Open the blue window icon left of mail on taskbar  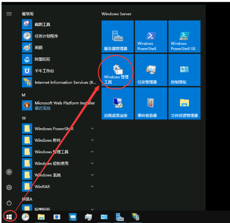[57, 217]
